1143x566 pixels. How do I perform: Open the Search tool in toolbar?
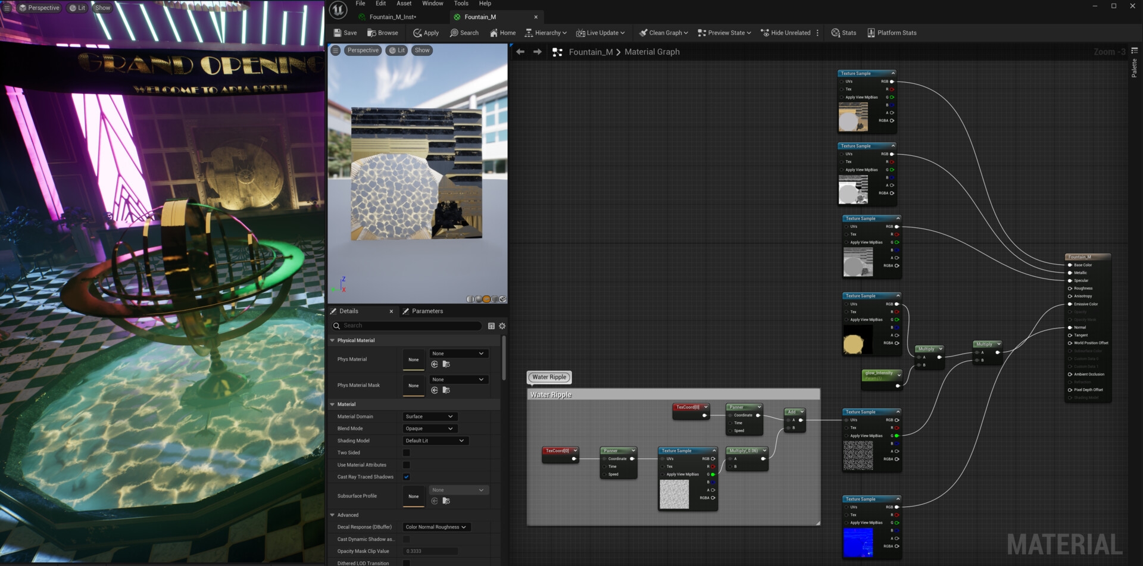[464, 33]
